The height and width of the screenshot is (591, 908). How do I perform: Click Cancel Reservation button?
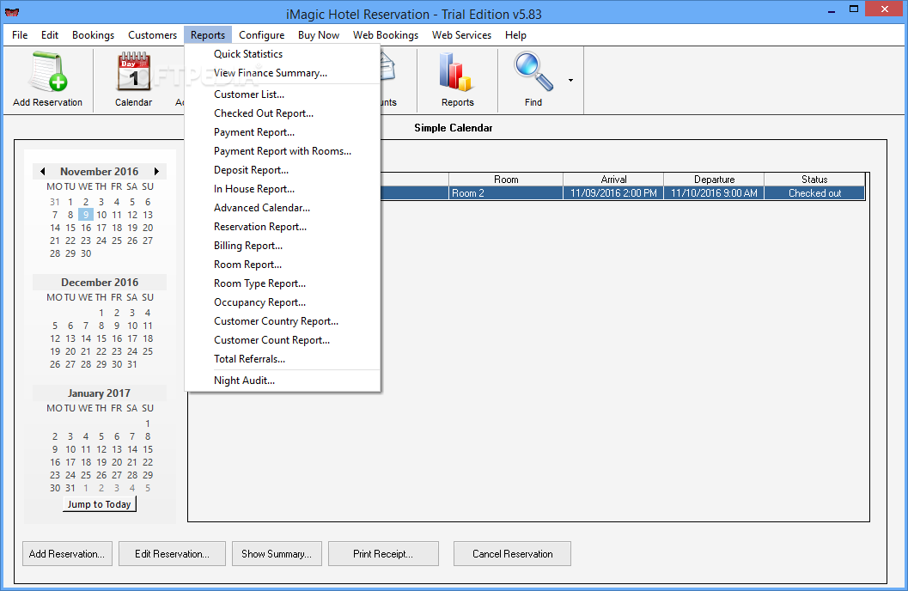(x=513, y=554)
